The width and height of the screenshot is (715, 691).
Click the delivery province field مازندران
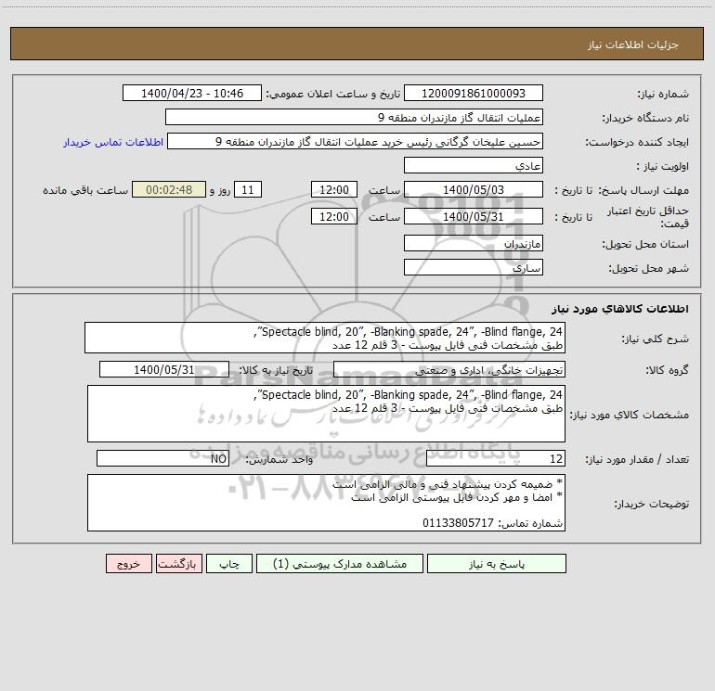tap(474, 243)
